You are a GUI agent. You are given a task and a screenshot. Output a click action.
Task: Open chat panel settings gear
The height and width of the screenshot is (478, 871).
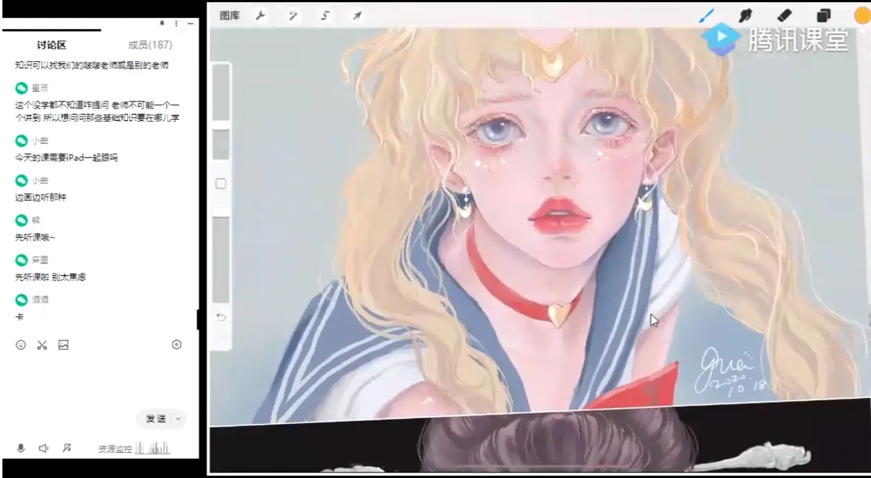click(176, 345)
